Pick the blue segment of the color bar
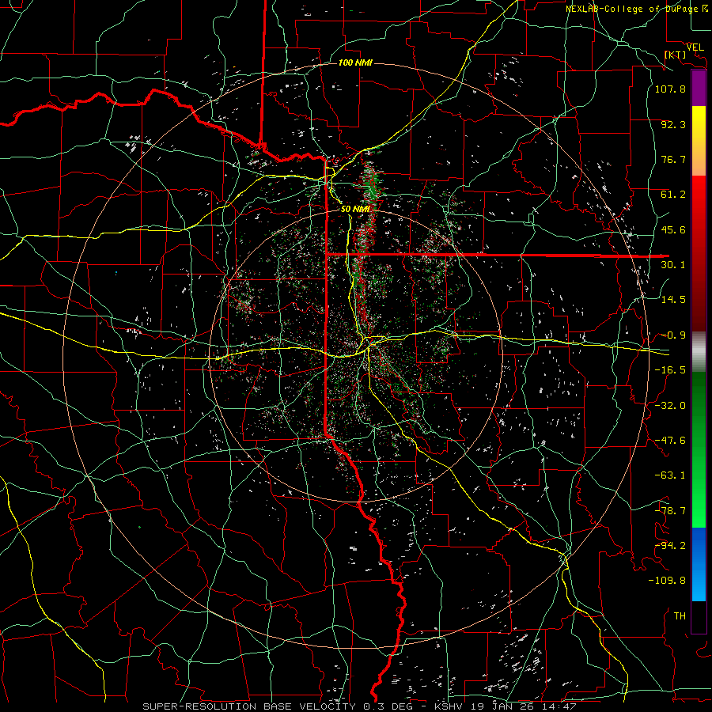 [699, 564]
